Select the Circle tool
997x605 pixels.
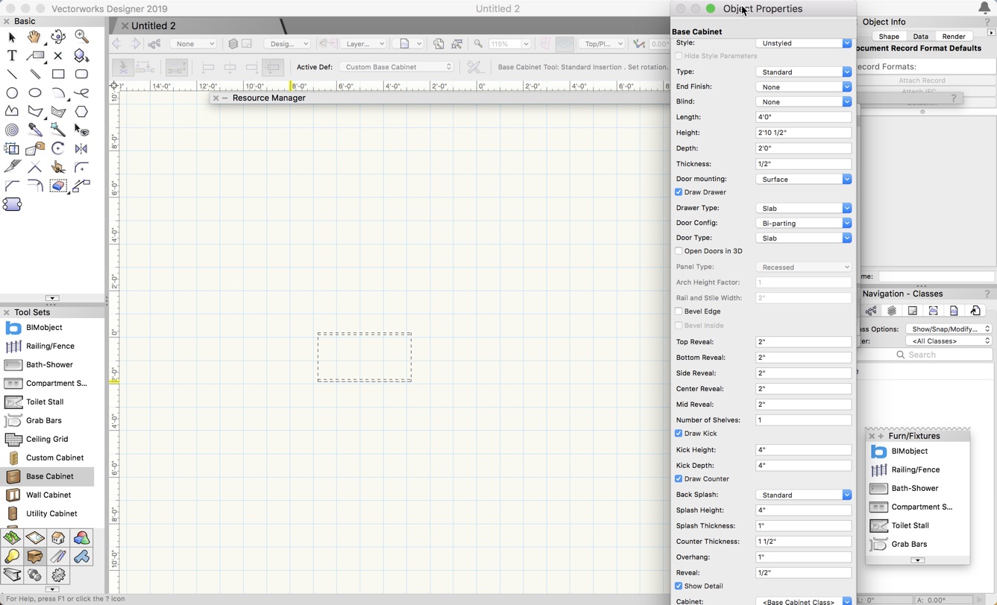[12, 92]
